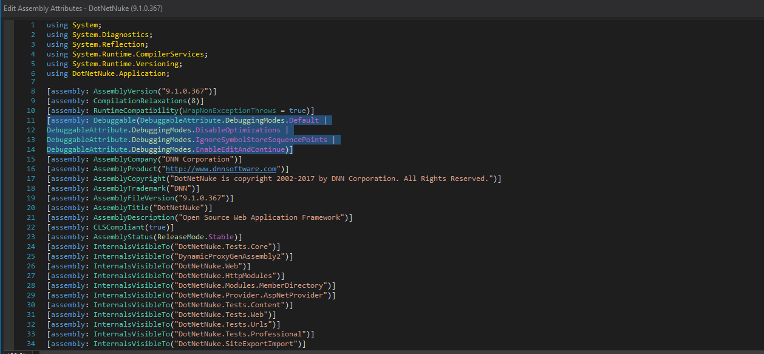Click the AssemblyDescription attribute line

tap(200, 217)
